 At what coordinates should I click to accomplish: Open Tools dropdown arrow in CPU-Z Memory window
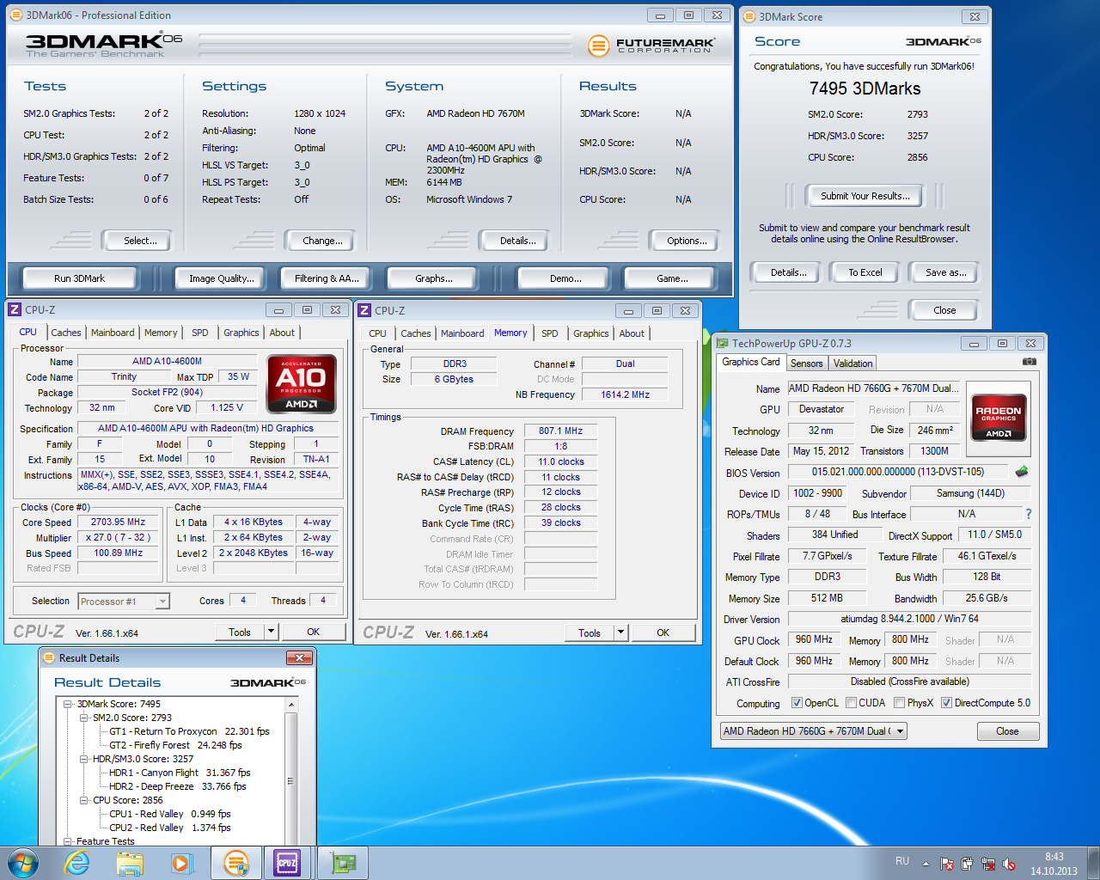620,632
